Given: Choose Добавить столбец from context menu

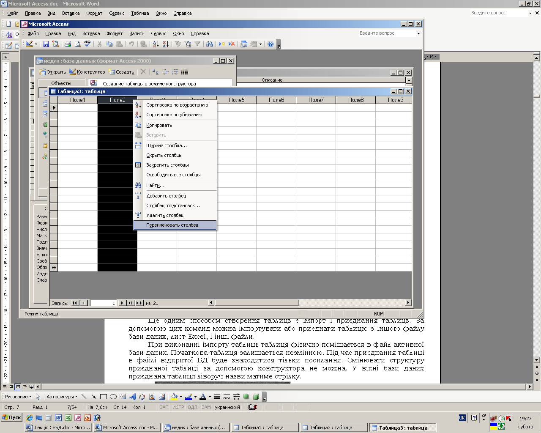Looking at the screenshot, I should (x=175, y=196).
